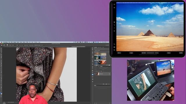Screen dimensions: 186x104
Task: Open the Photoshop application menu
Action: (x=5, y=42)
